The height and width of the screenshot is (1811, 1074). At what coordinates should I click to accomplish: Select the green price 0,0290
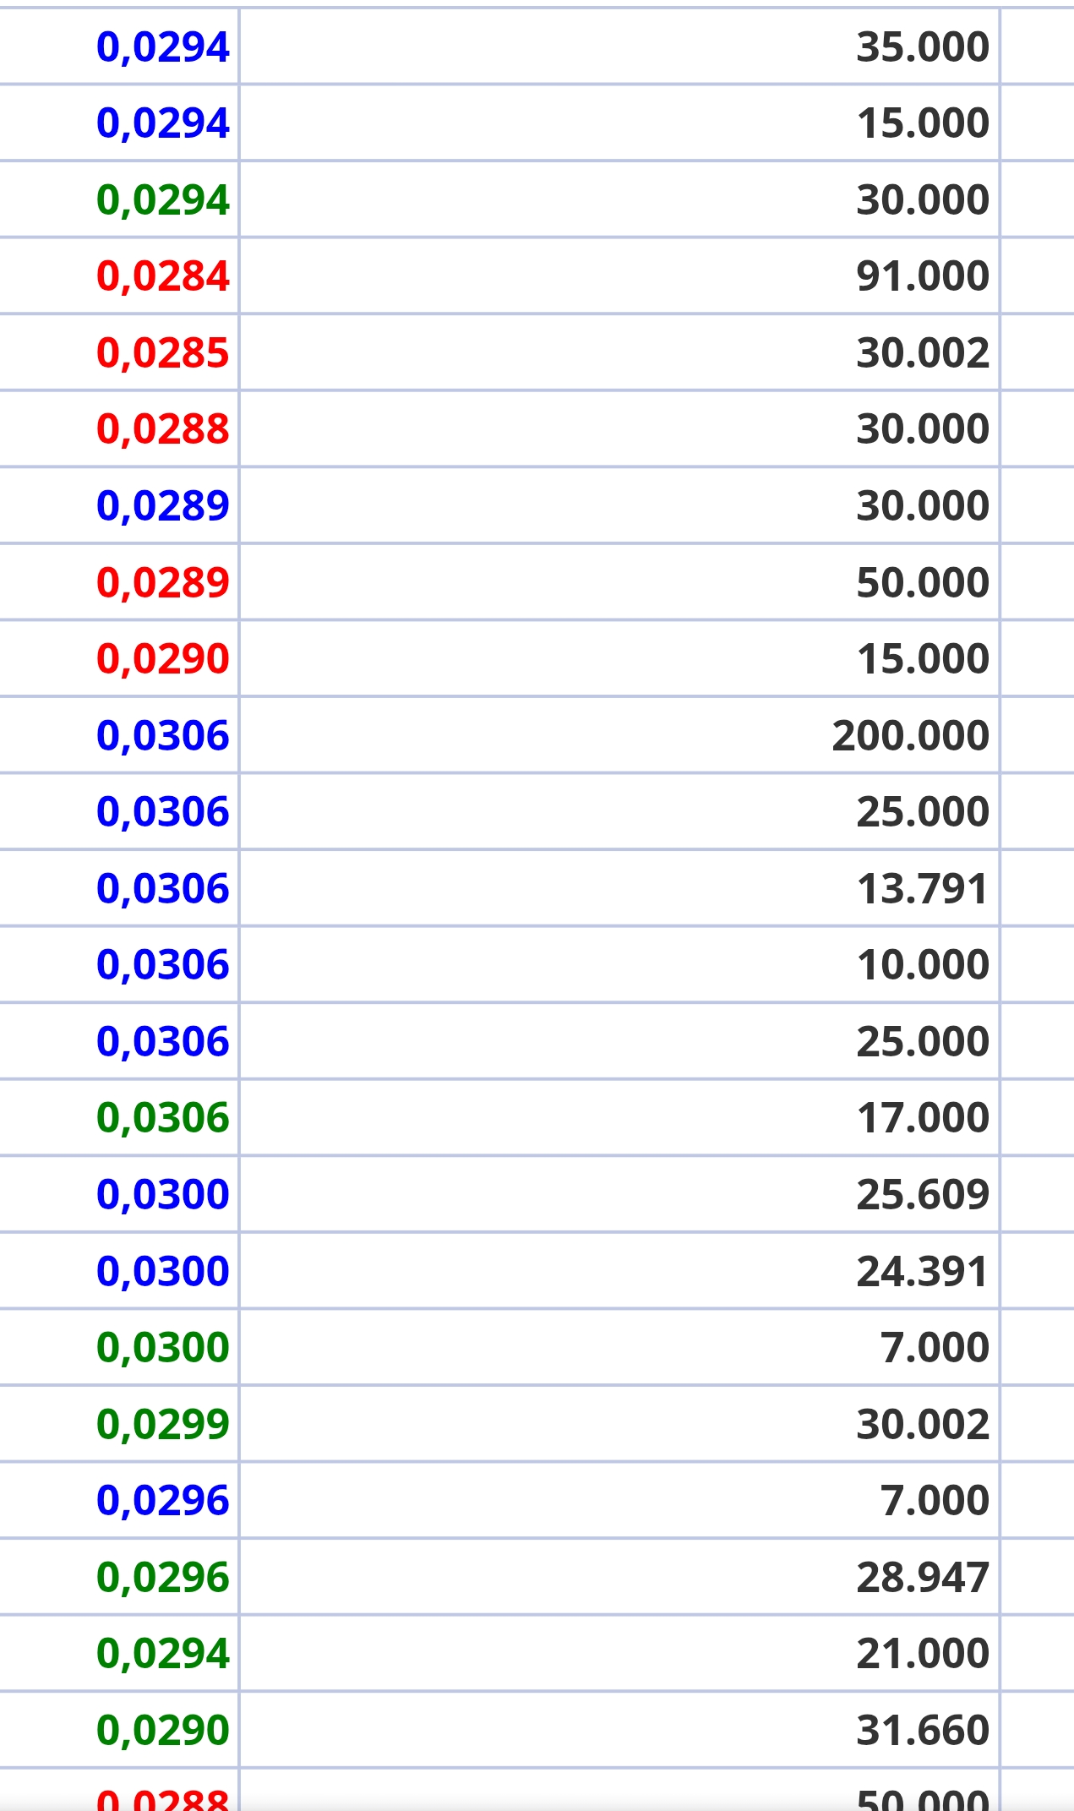(x=163, y=1730)
